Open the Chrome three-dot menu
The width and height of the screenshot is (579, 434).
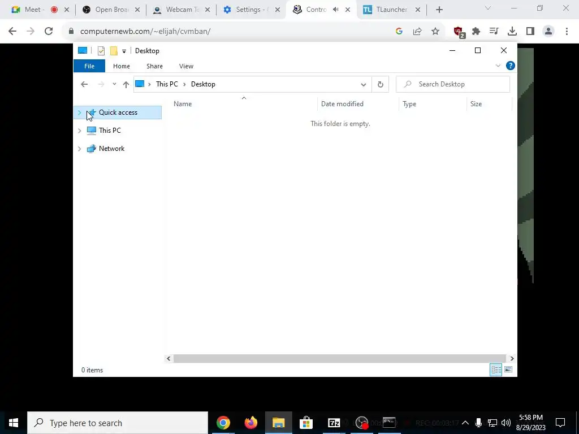(567, 32)
